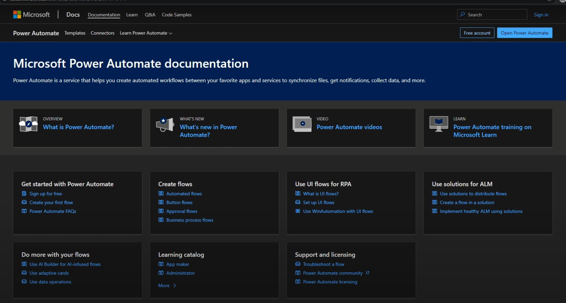Viewport: 566px width, 303px height.
Task: Click icon beside Sign up for free
Action: coord(24,193)
